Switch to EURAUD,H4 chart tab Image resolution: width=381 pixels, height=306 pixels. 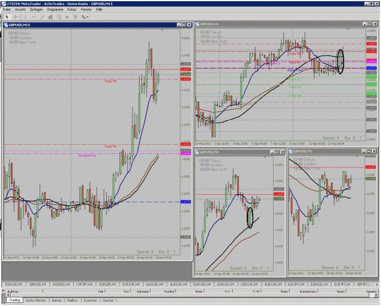[x=319, y=285]
